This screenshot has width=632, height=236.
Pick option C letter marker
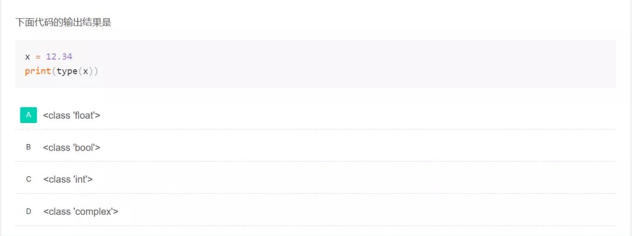pos(28,179)
